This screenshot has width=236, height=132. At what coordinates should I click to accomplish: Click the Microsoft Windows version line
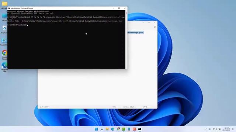(x=28, y=11)
